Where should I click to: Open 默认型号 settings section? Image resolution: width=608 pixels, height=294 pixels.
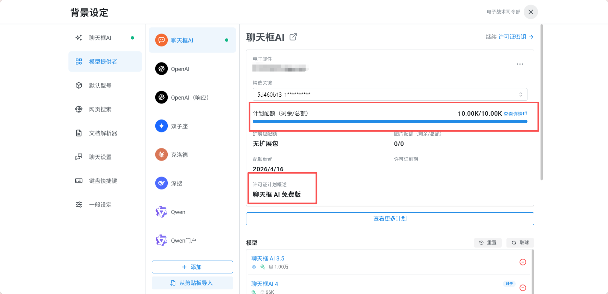click(105, 85)
